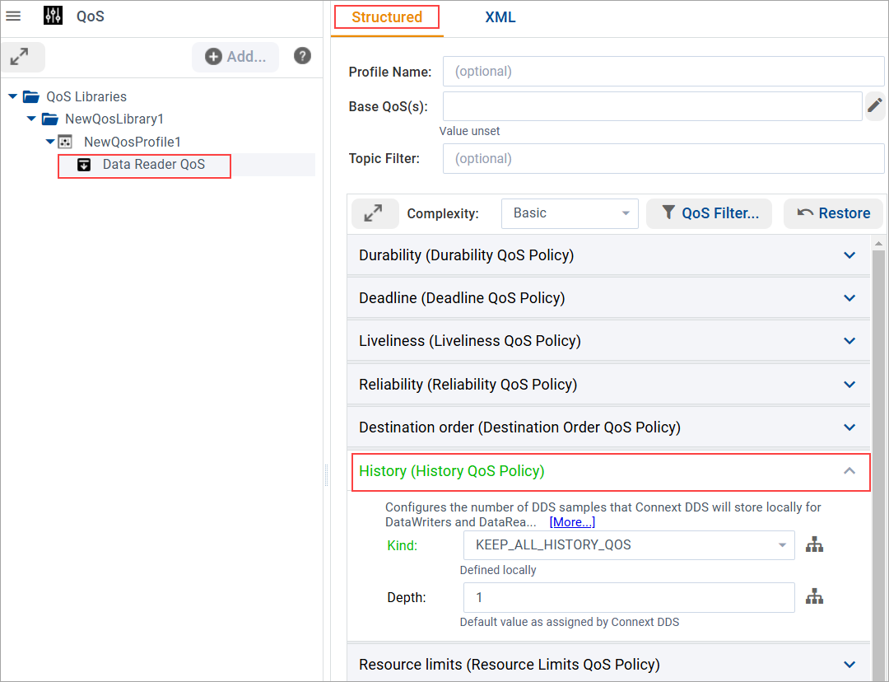Open the hamburger menu icon
Viewport: 889px width, 682px height.
[x=13, y=16]
